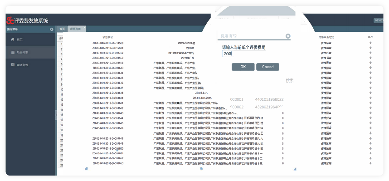Click the plus icon for row ZB-03-04H-2019-D-E01639
The image size is (389, 181).
370,98
